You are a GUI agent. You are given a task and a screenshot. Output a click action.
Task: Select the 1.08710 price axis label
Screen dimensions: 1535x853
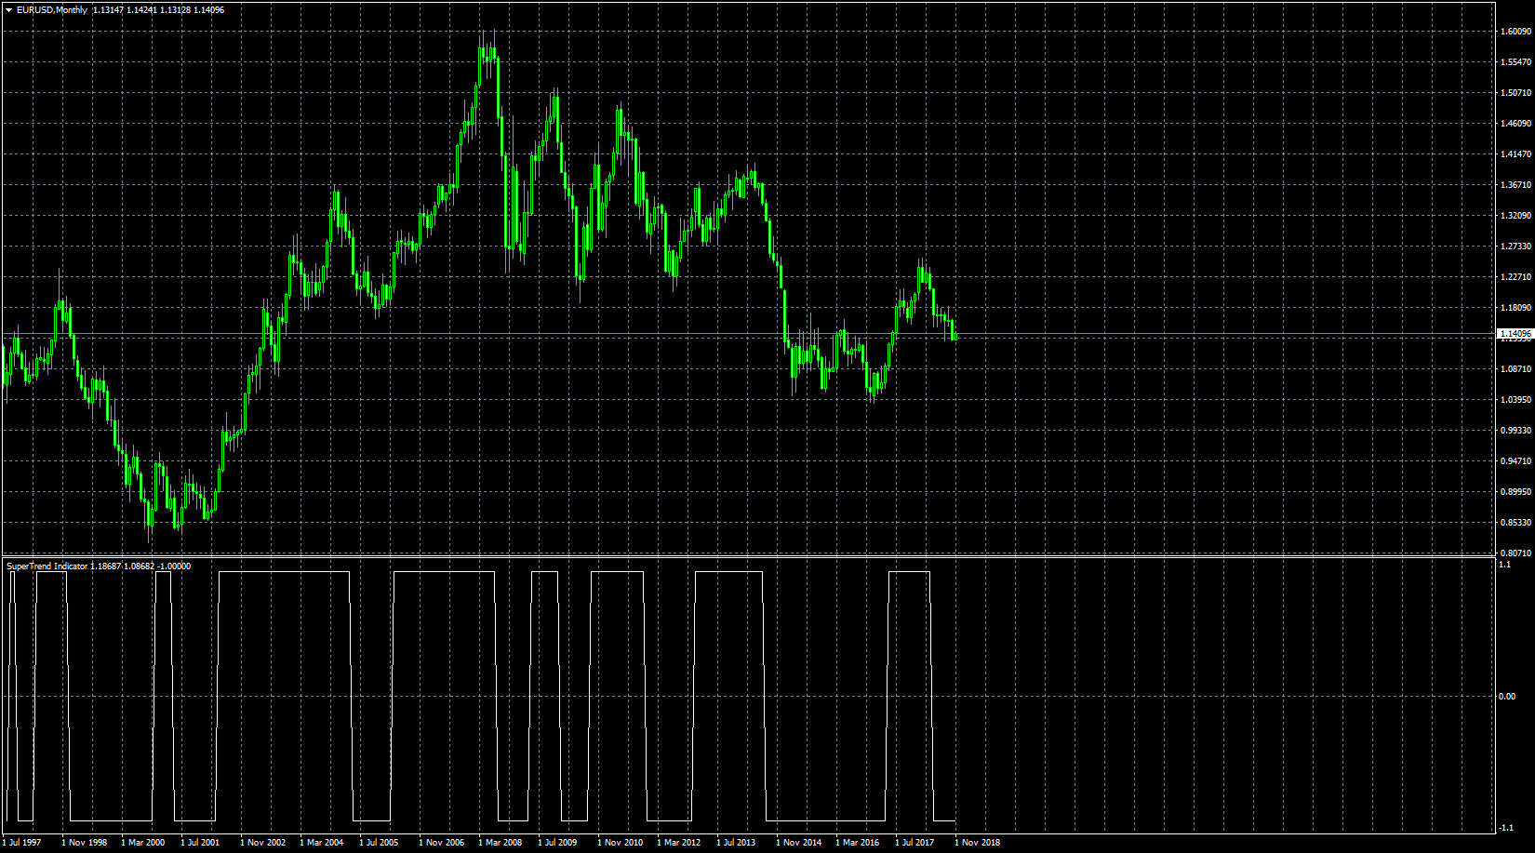[1515, 369]
